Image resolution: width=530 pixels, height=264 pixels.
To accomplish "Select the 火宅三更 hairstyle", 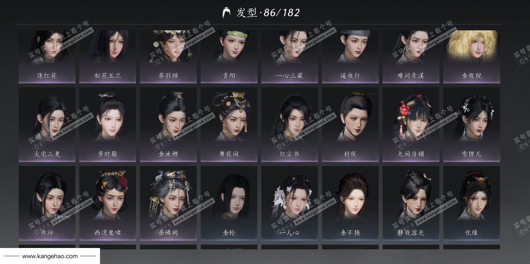I will (x=47, y=125).
